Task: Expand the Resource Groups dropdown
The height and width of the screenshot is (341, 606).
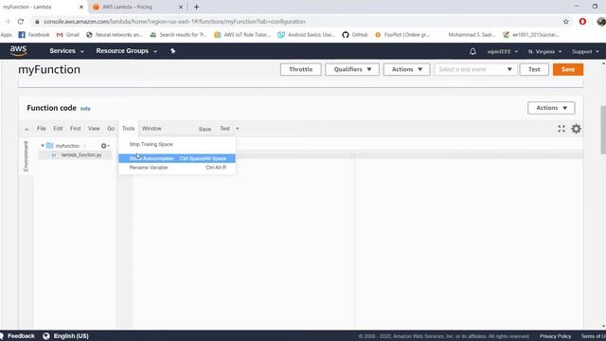Action: point(126,51)
